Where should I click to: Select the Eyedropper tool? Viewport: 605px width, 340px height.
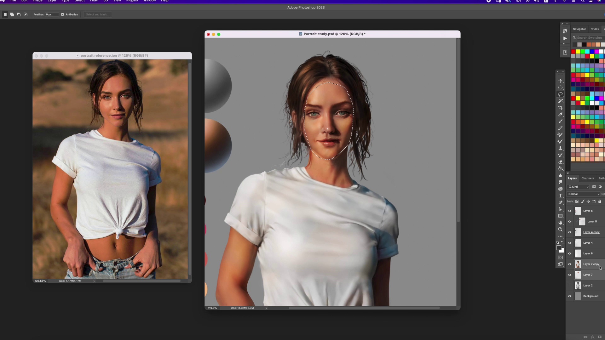[x=560, y=115]
